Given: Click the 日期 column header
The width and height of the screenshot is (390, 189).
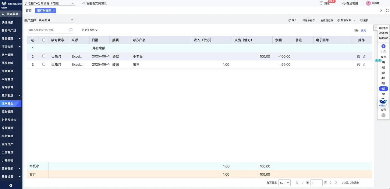Looking at the screenshot, I should [x=99, y=40].
